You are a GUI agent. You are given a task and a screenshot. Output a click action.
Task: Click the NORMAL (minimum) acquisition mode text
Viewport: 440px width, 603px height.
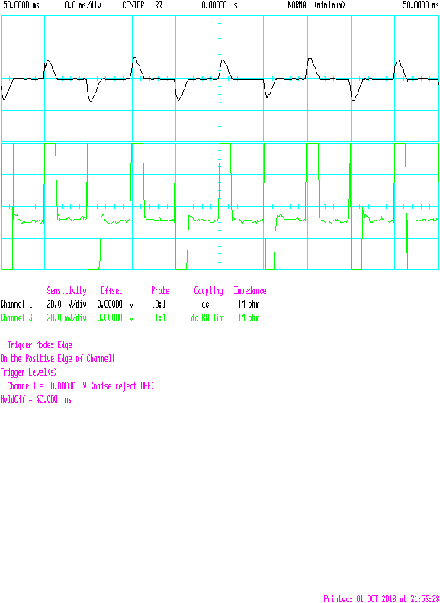click(x=316, y=6)
